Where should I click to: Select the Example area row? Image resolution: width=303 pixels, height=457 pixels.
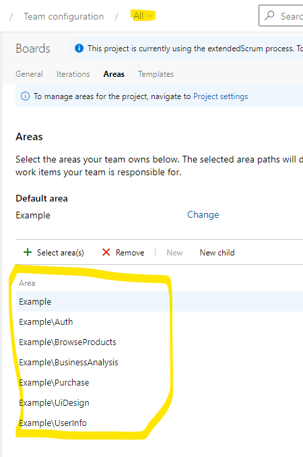click(160, 301)
